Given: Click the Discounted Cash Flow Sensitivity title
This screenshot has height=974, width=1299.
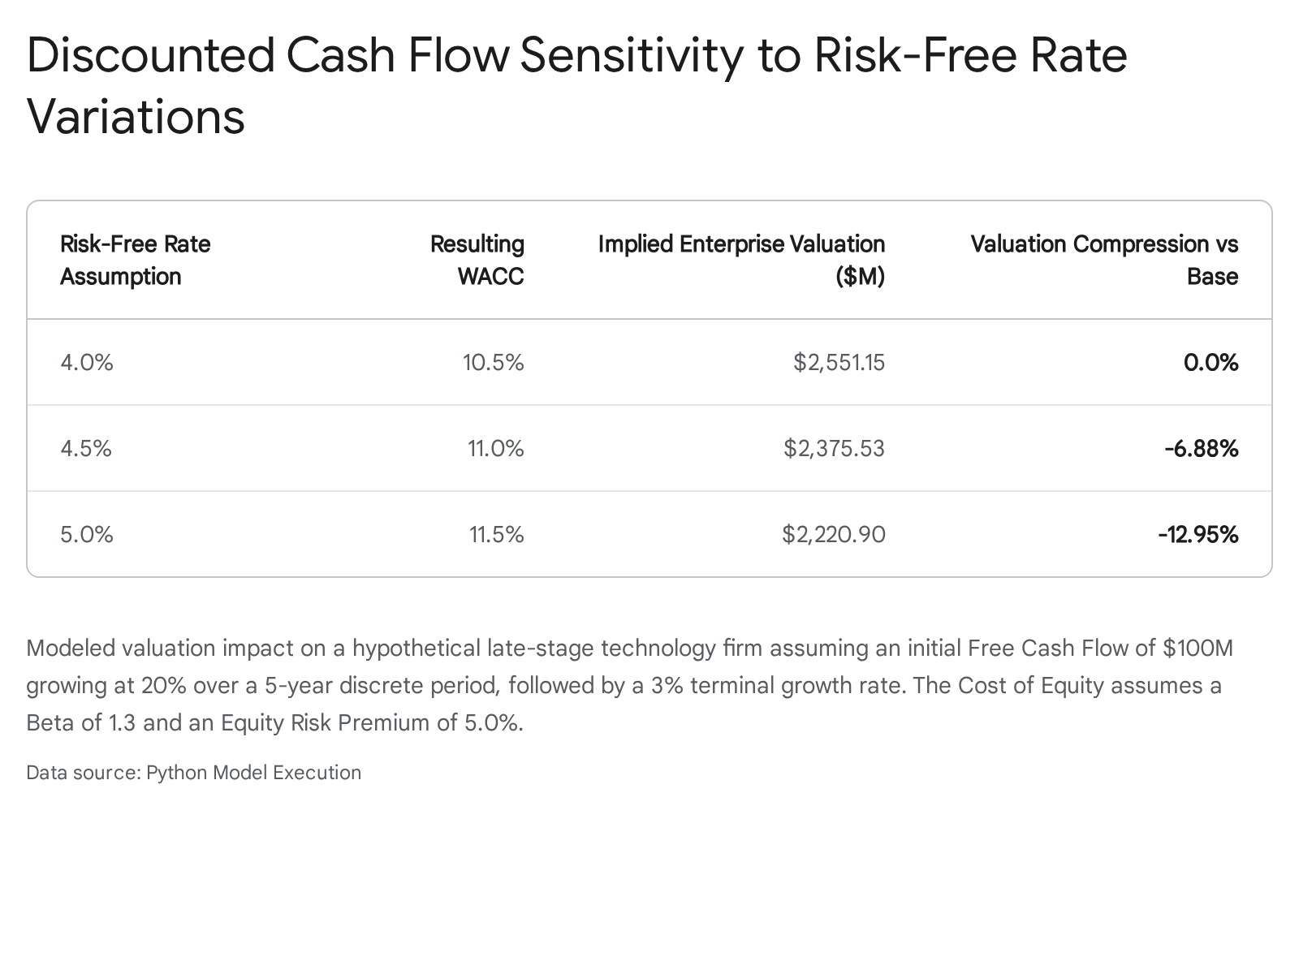Looking at the screenshot, I should [x=576, y=85].
